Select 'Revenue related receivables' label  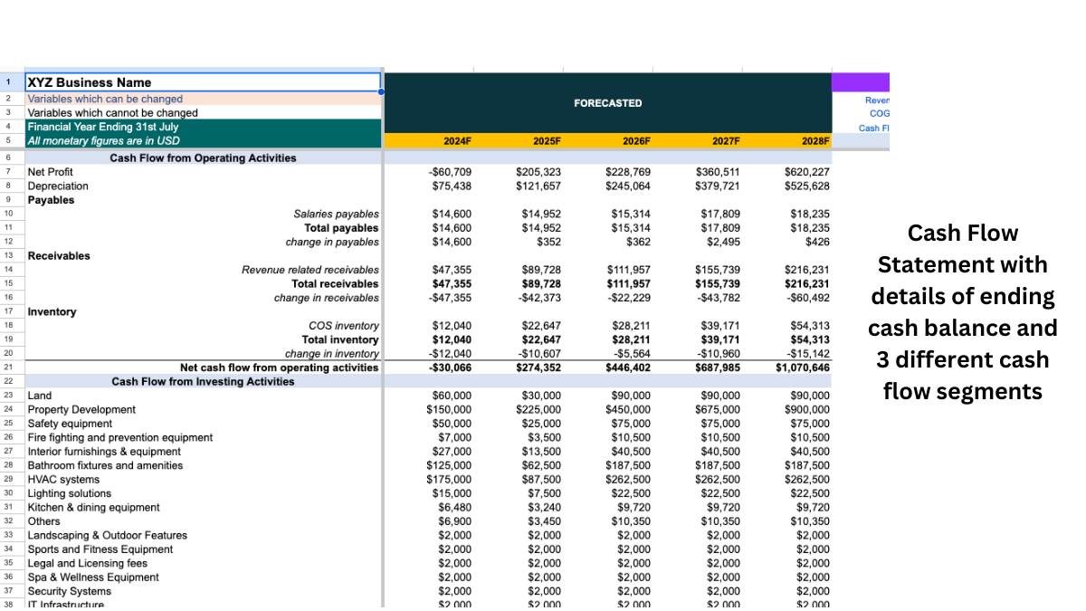(310, 270)
